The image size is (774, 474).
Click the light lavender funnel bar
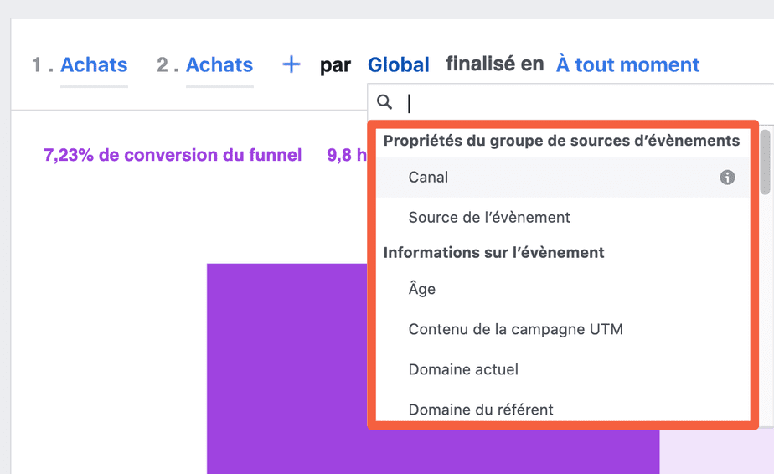(717, 451)
